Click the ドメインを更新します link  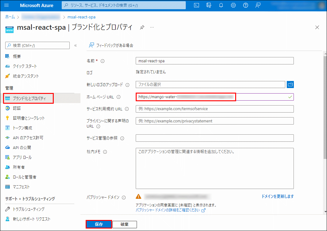(278, 196)
